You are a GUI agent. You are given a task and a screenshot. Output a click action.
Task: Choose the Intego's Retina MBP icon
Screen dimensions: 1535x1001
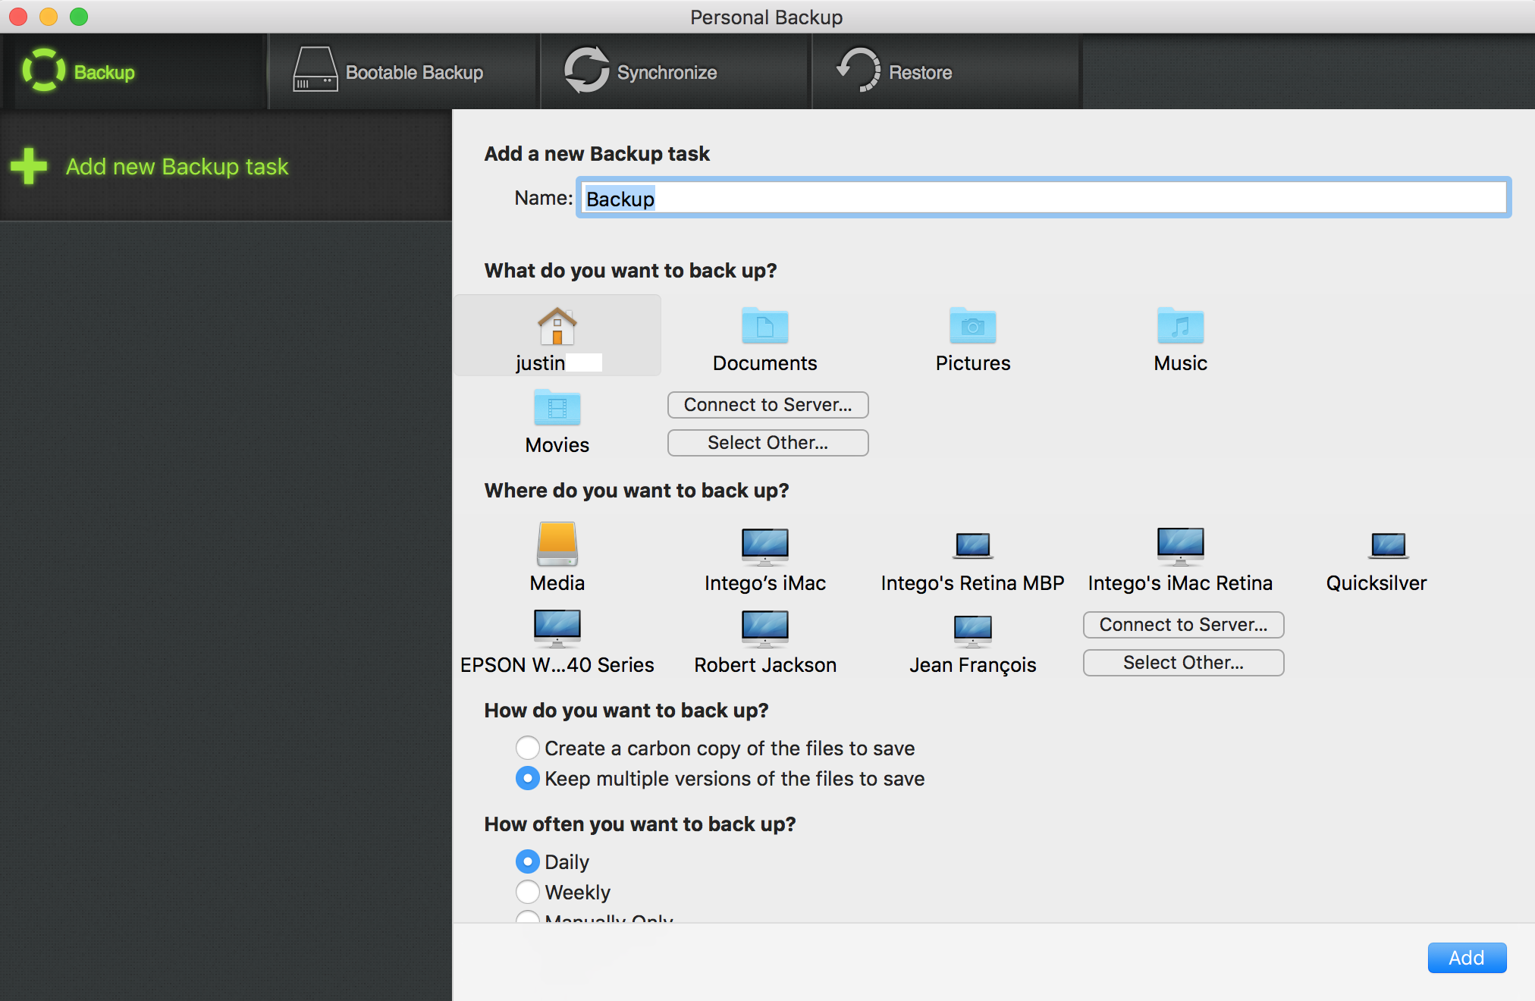pos(973,546)
